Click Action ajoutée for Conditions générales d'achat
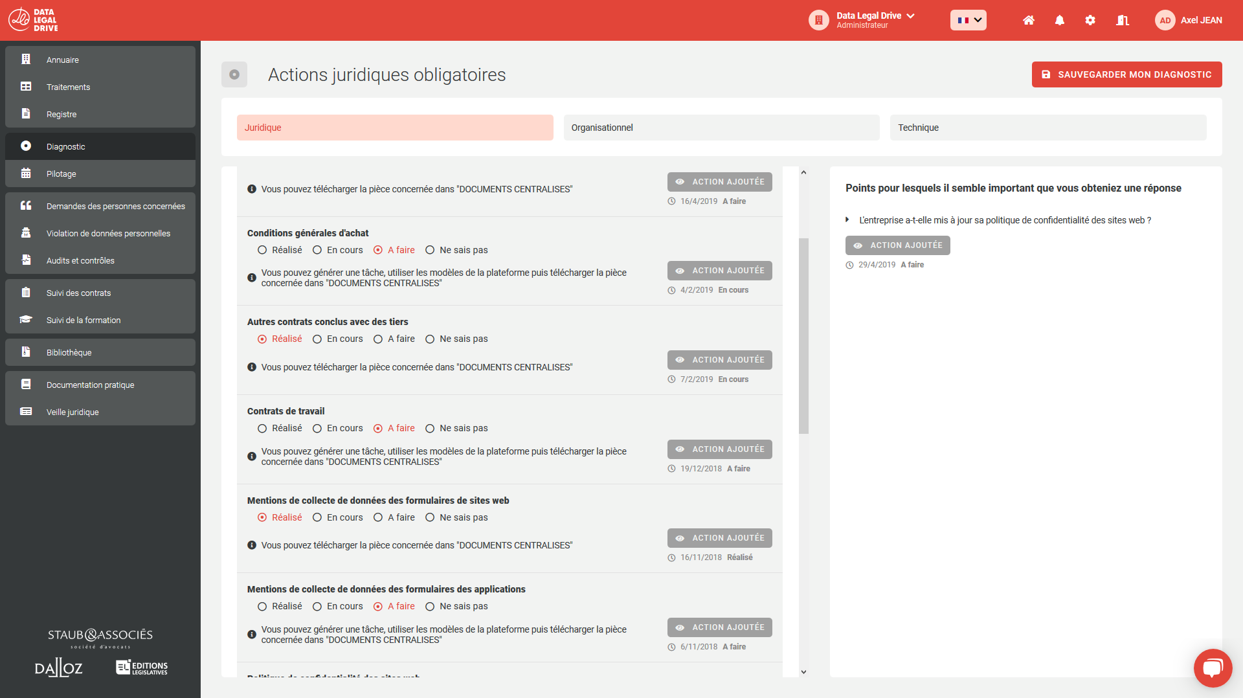 720,271
